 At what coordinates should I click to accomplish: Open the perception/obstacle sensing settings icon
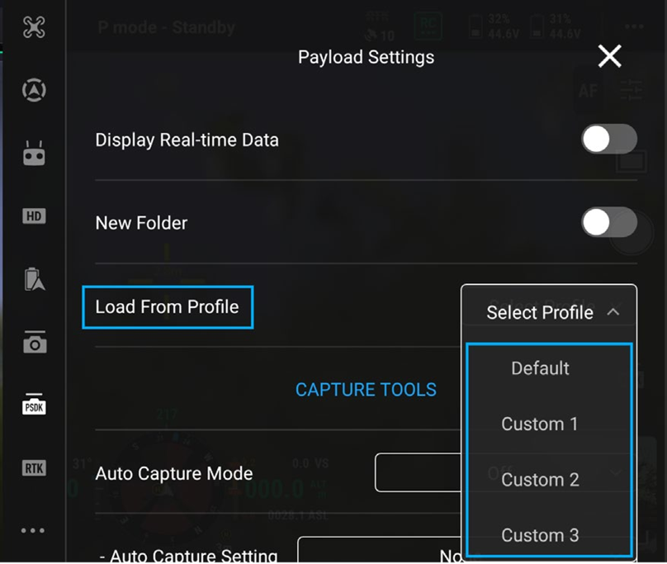tap(34, 90)
